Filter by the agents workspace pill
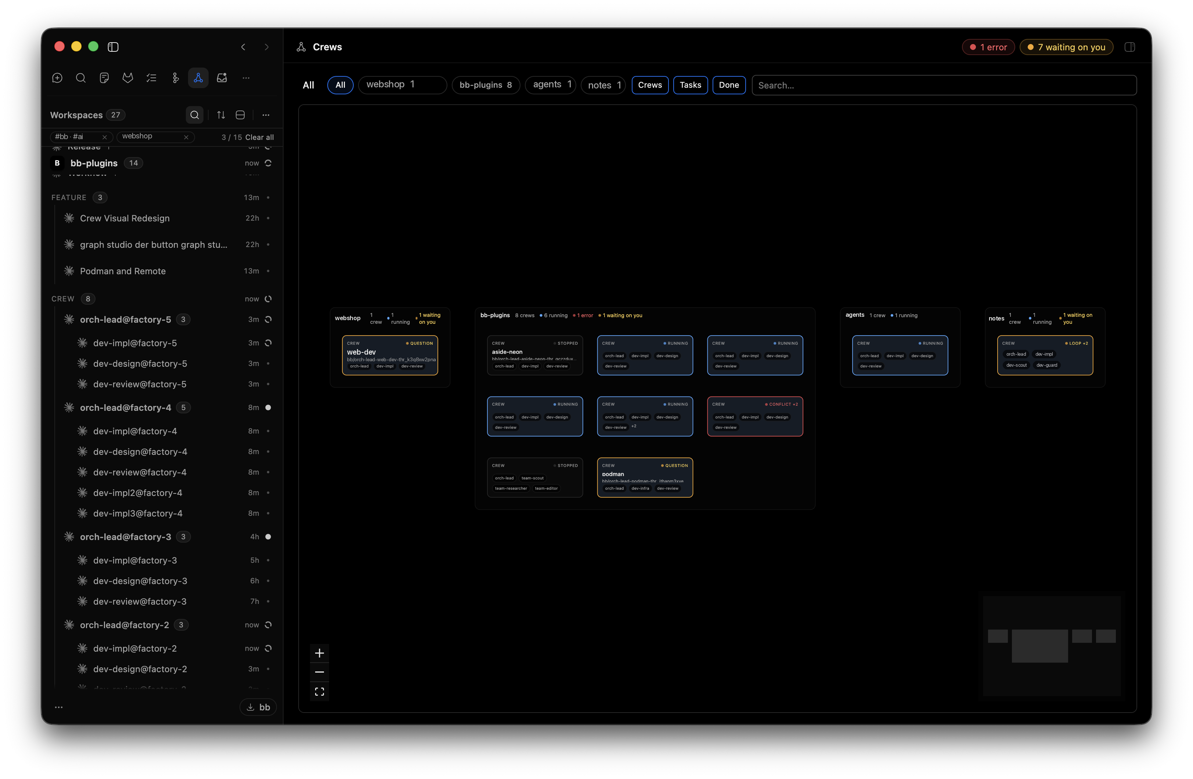This screenshot has height=779, width=1193. point(550,85)
